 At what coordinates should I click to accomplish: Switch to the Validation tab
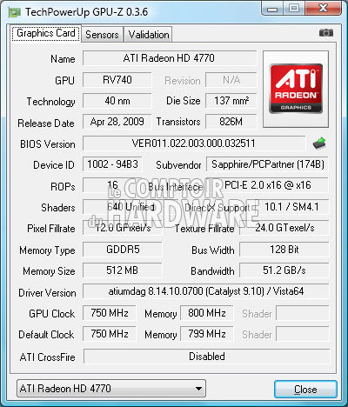tap(149, 35)
